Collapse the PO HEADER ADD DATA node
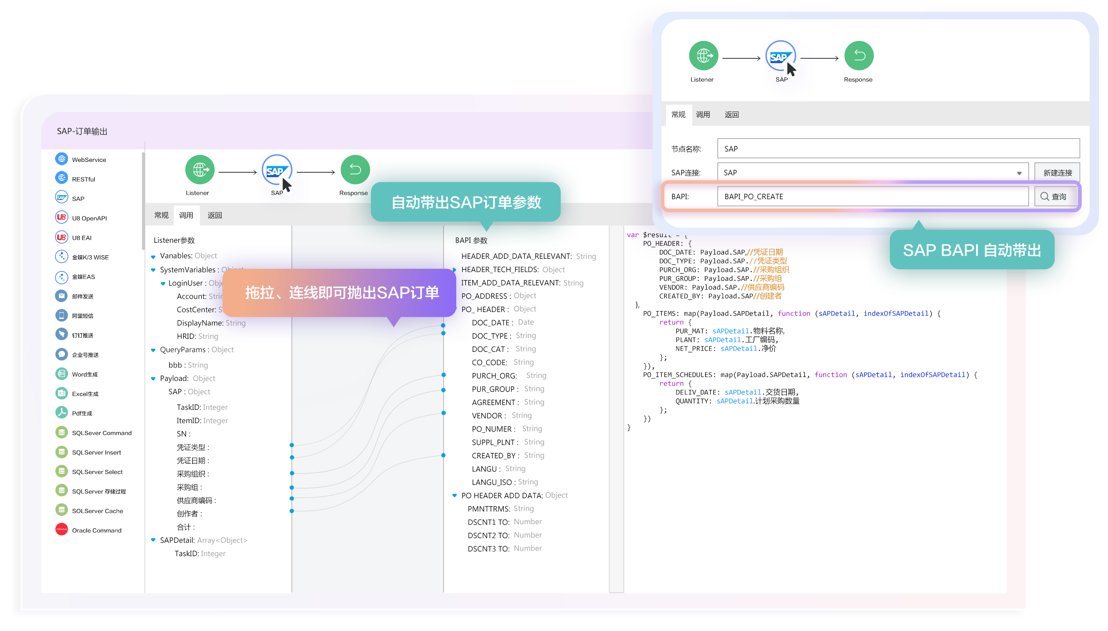The image size is (1108, 631). 454,496
